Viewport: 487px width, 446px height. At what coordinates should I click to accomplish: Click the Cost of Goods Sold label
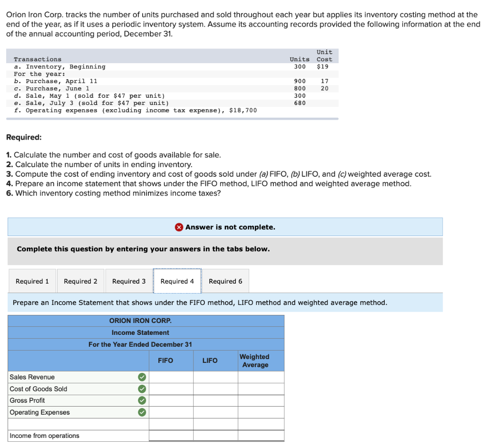pos(38,389)
